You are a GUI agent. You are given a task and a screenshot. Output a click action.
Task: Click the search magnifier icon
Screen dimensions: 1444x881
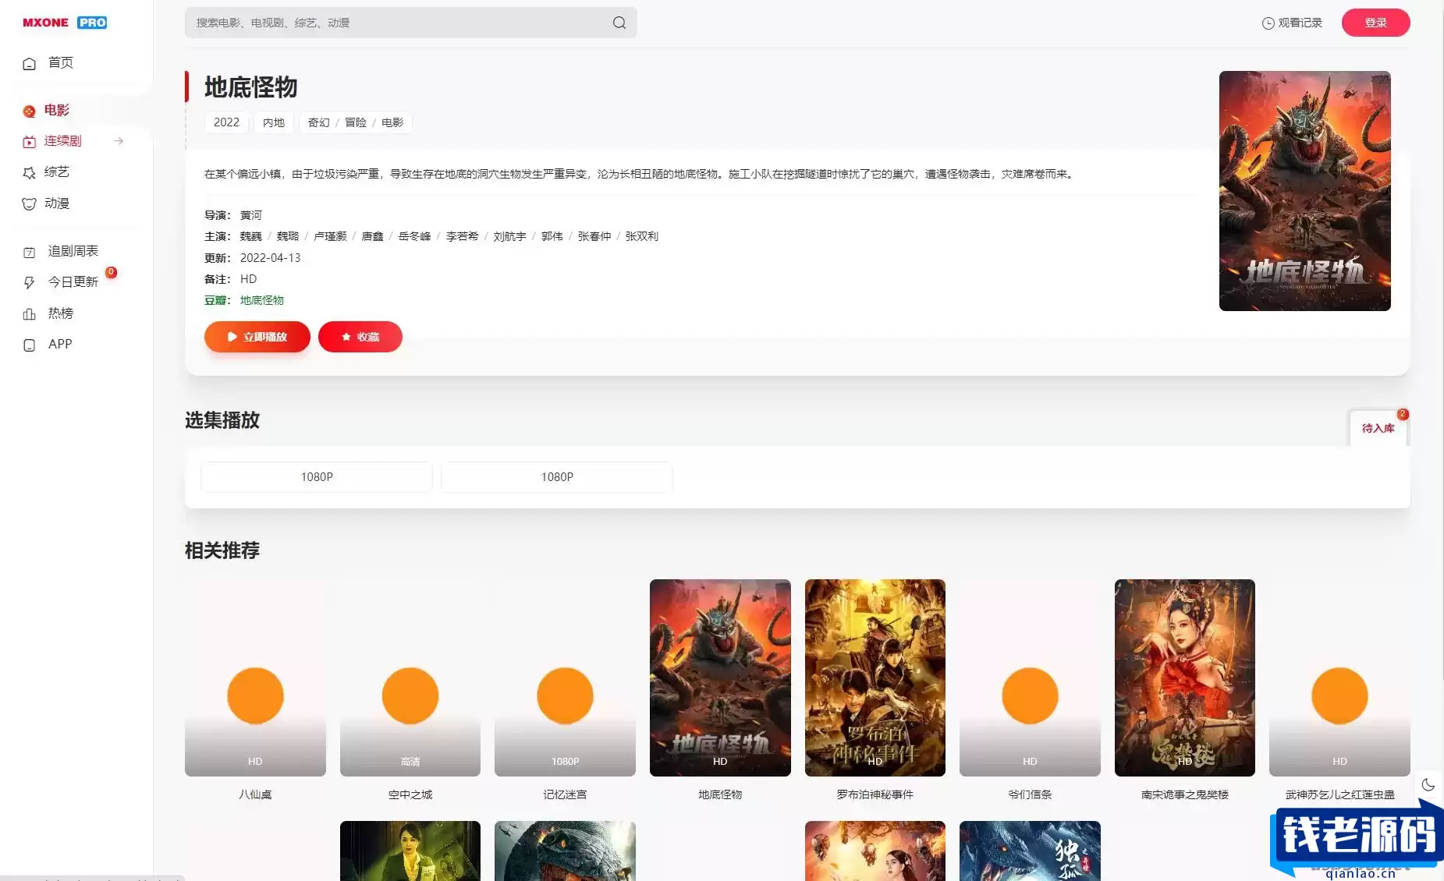coord(619,23)
